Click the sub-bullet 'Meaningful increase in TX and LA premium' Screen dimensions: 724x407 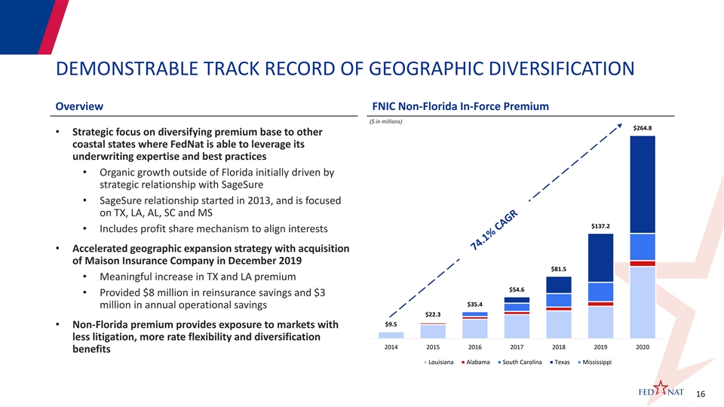point(198,277)
